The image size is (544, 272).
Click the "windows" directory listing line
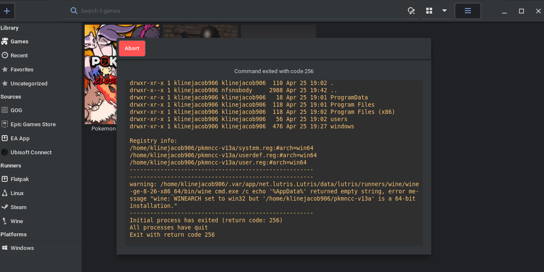(242, 127)
